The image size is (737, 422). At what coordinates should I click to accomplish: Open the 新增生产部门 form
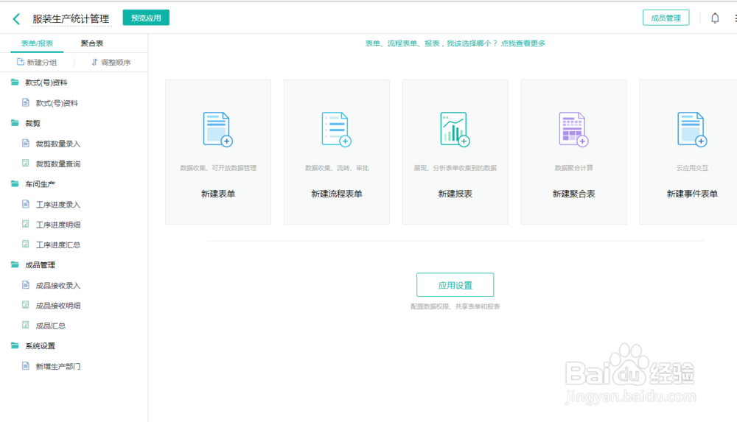coord(58,366)
